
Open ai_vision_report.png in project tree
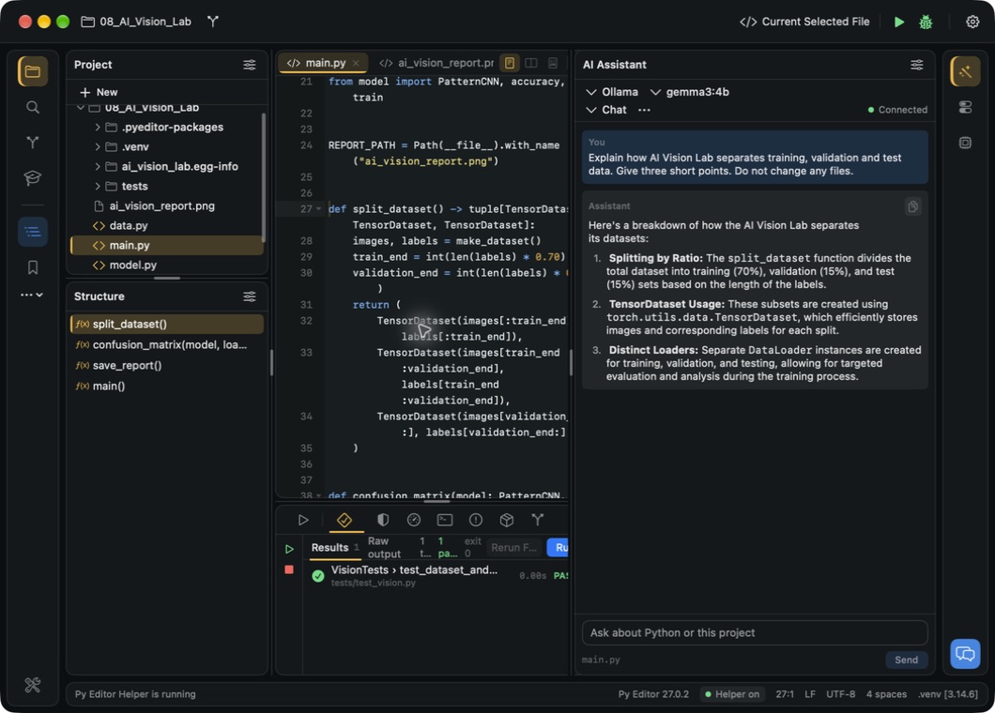pyautogui.click(x=166, y=205)
